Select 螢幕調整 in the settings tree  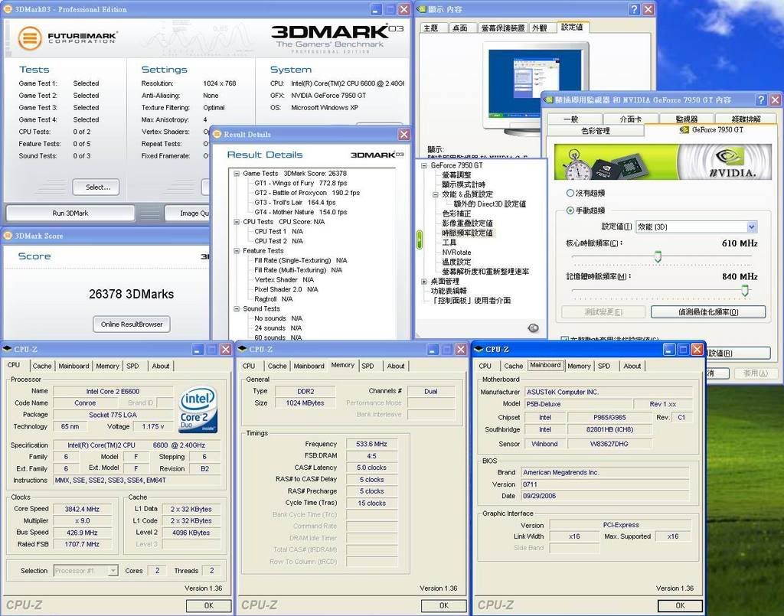tap(456, 175)
